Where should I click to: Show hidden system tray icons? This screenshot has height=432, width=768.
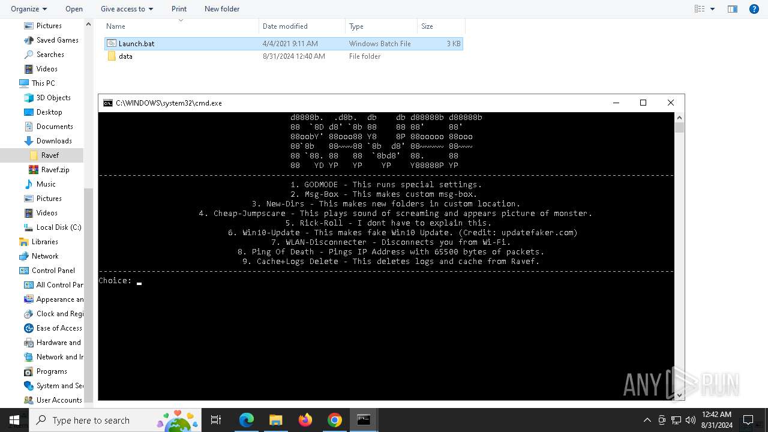pyautogui.click(x=647, y=420)
